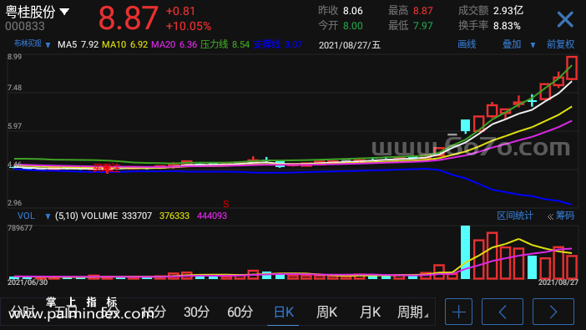Click the 支撑线 3.07 label

coord(278,45)
